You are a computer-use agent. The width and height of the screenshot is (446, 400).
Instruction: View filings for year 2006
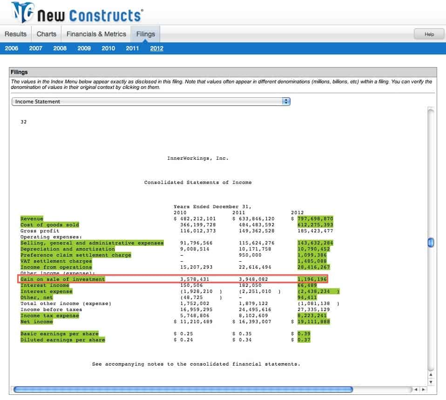tap(11, 48)
